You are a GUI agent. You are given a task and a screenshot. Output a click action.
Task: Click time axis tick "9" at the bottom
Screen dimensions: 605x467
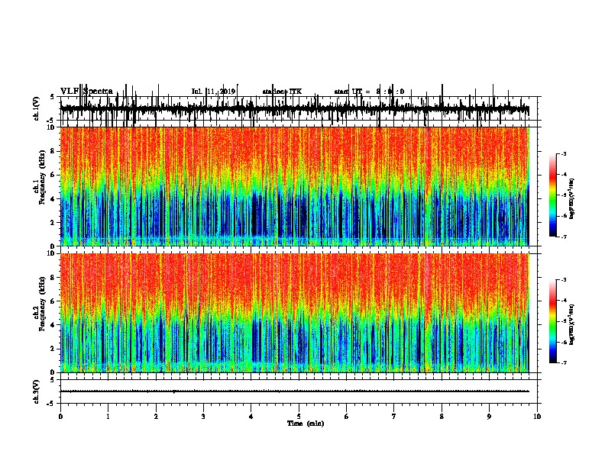pos(489,416)
